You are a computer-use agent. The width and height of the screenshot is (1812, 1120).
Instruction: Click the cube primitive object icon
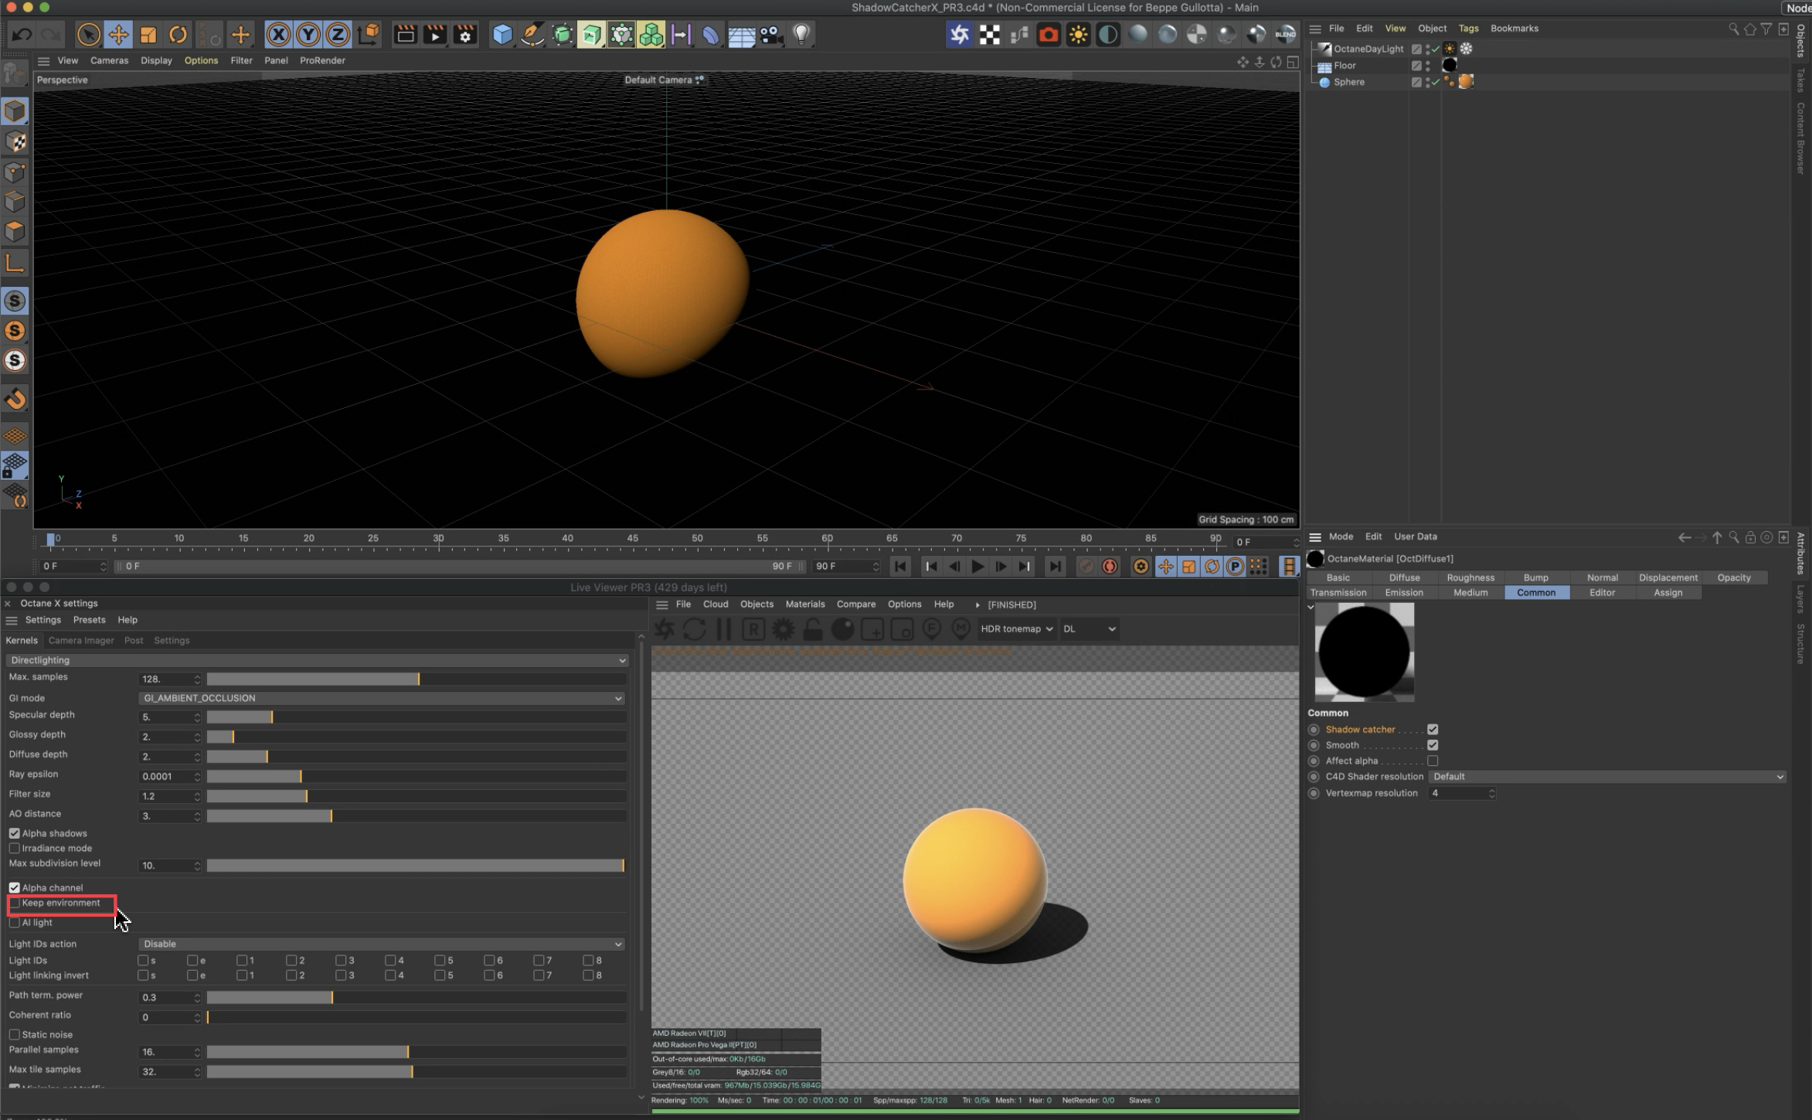pos(502,34)
